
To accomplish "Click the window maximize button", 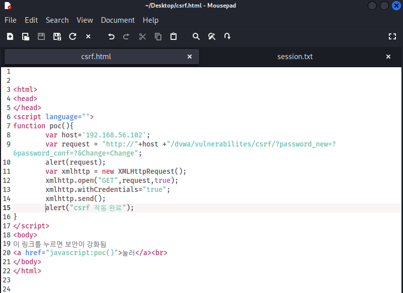I will pyautogui.click(x=384, y=6).
